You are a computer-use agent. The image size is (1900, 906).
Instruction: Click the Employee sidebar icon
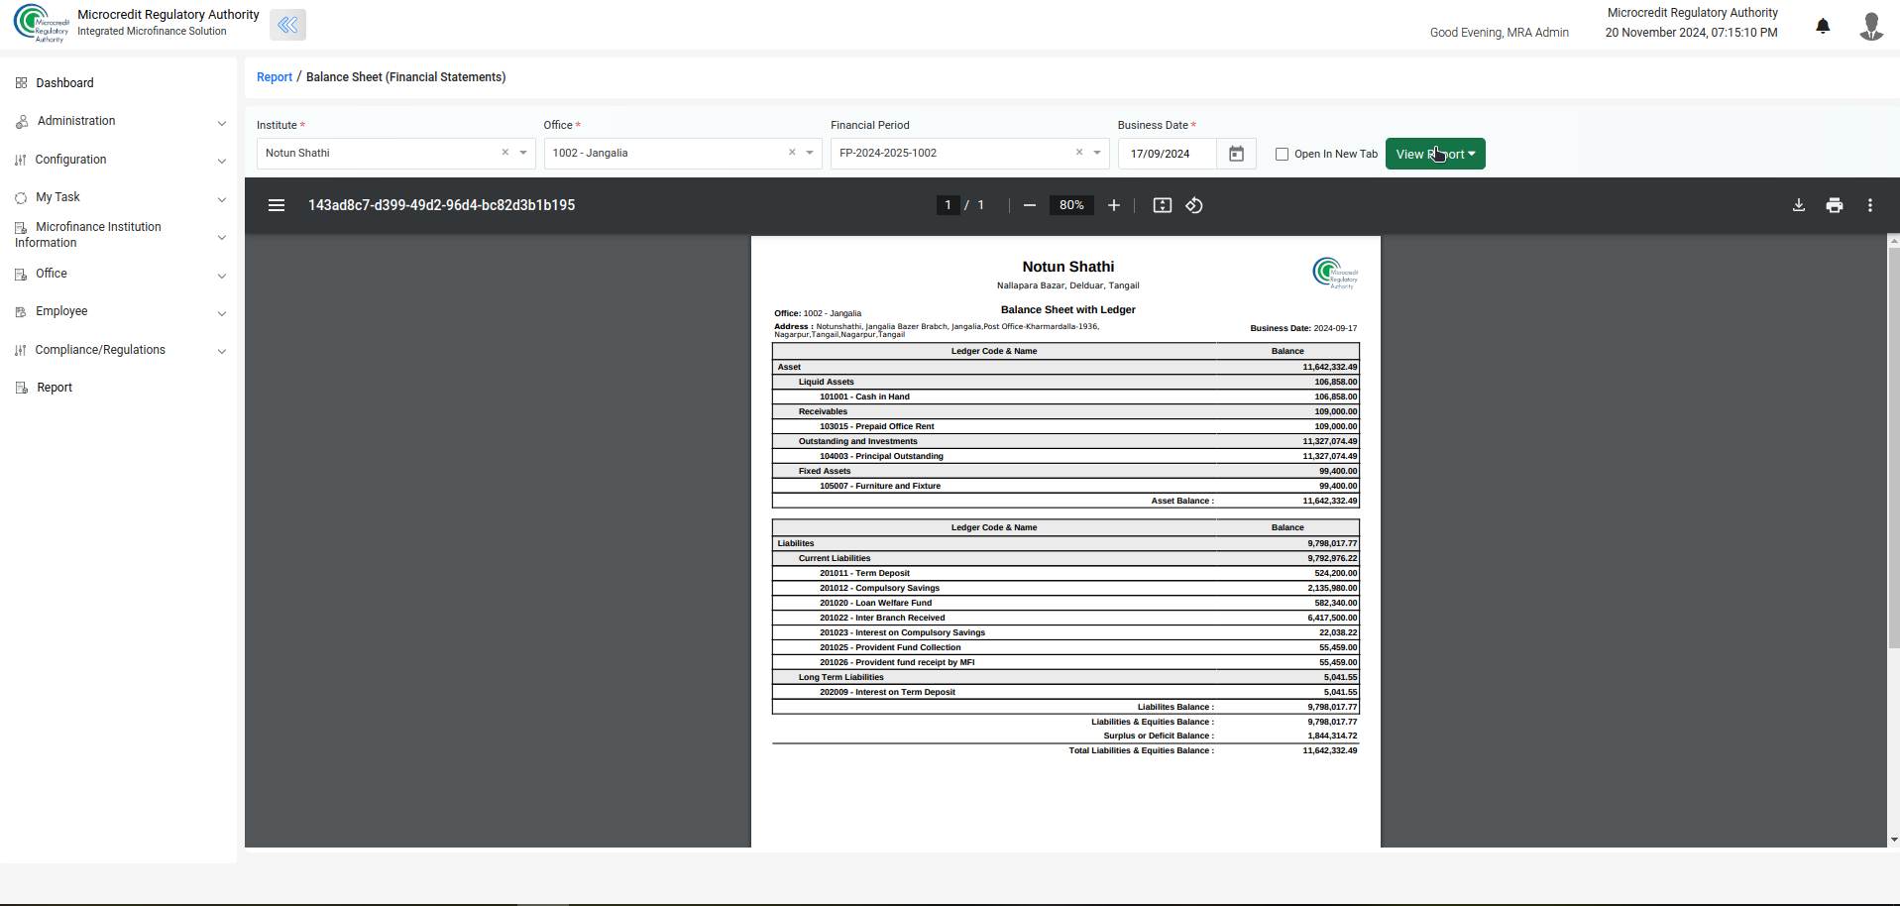point(21,311)
